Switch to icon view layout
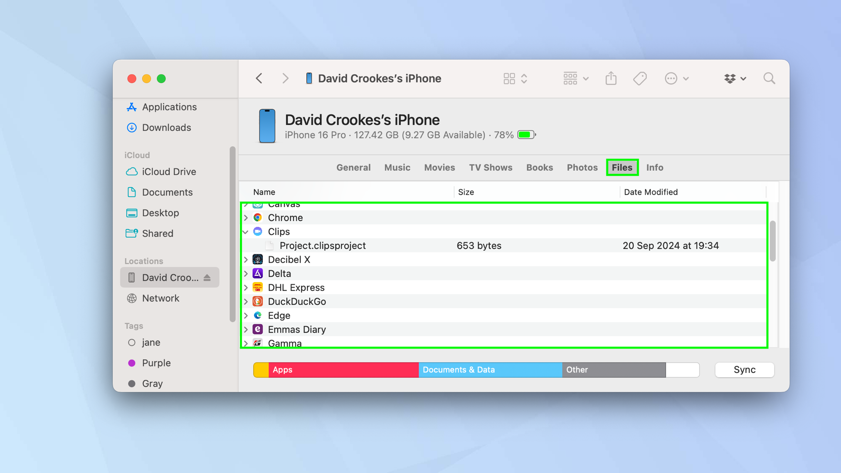This screenshot has width=841, height=473. tap(510, 78)
